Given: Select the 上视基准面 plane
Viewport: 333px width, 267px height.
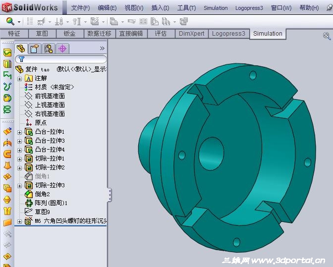Looking at the screenshot, I should (x=50, y=105).
